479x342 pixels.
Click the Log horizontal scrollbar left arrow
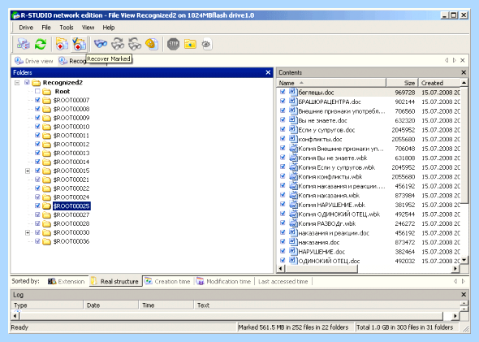pyautogui.click(x=15, y=316)
